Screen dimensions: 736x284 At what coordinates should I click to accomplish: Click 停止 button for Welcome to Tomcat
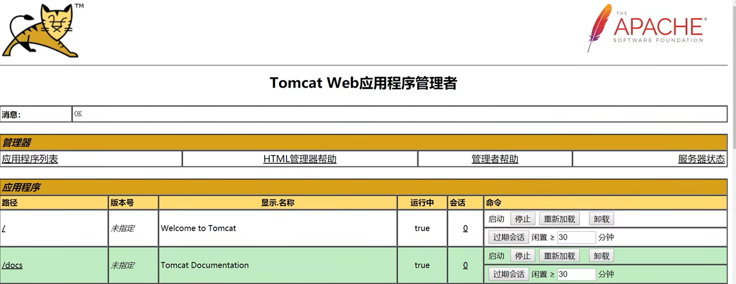[x=523, y=219]
